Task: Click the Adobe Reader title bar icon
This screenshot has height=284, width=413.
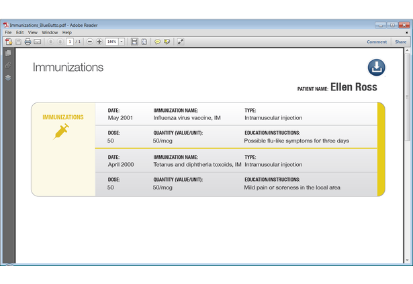Action: pyautogui.click(x=6, y=25)
